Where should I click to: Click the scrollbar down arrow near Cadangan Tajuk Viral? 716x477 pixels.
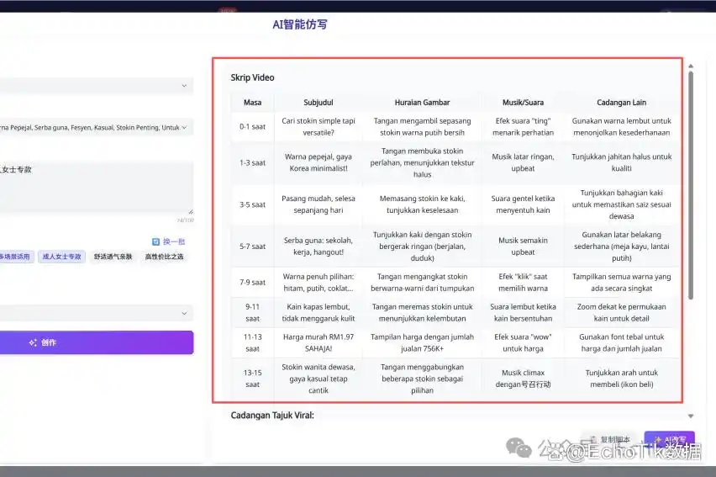[691, 416]
